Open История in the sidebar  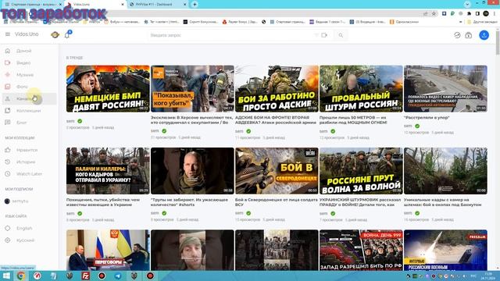(30, 162)
